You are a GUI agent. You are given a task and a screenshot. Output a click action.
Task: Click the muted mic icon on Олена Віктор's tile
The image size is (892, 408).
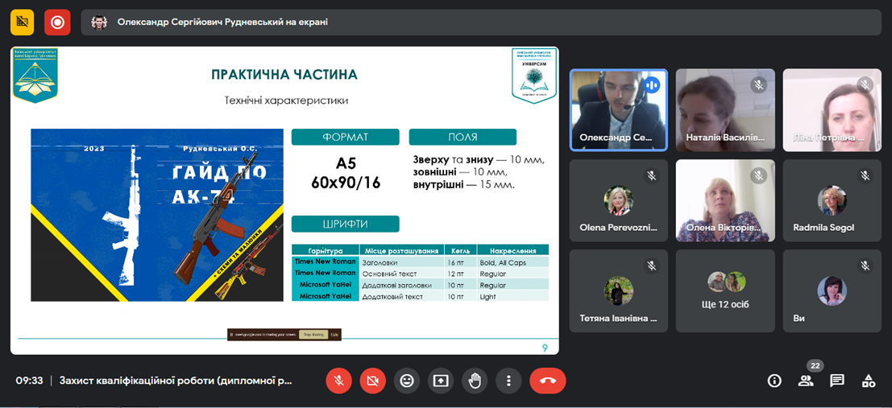[x=758, y=175]
